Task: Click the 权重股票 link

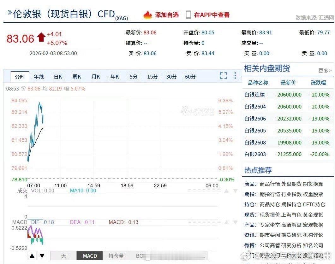Action: pos(313,194)
